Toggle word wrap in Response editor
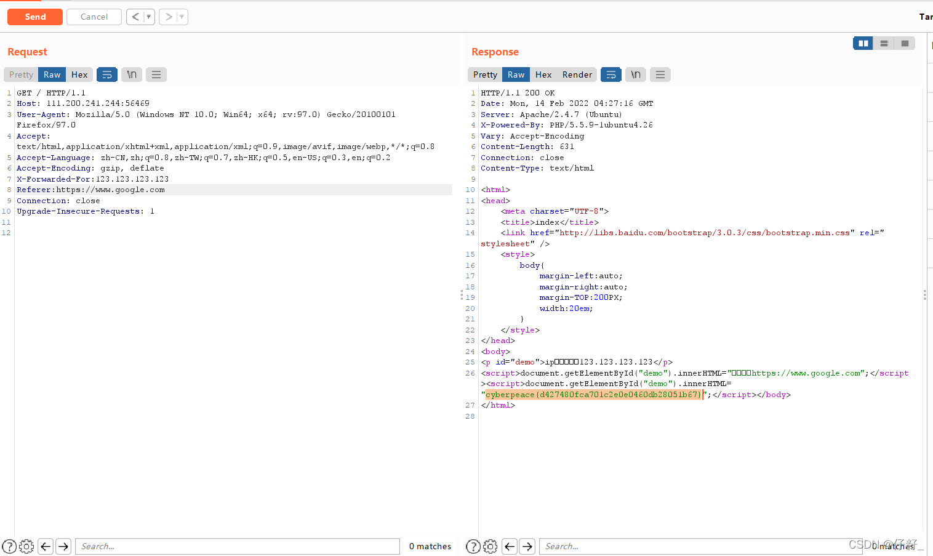Image resolution: width=933 pixels, height=556 pixels. point(611,75)
